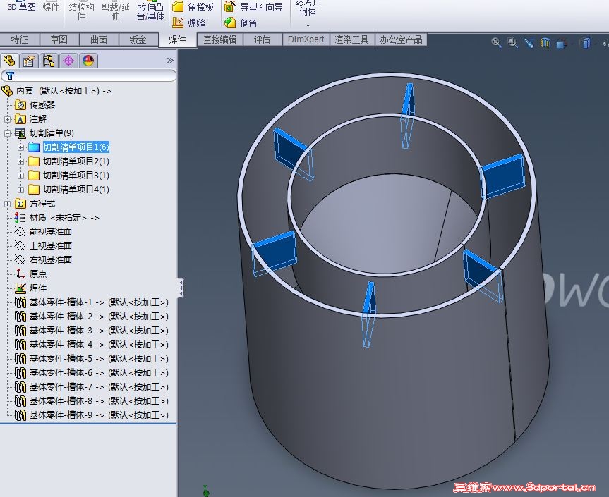The width and height of the screenshot is (609, 497).
Task: Click the feature tree filter input field
Action: (92, 75)
